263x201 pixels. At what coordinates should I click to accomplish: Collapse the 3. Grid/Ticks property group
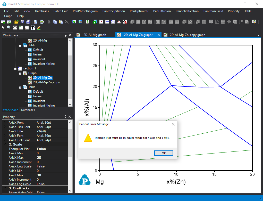(5, 188)
